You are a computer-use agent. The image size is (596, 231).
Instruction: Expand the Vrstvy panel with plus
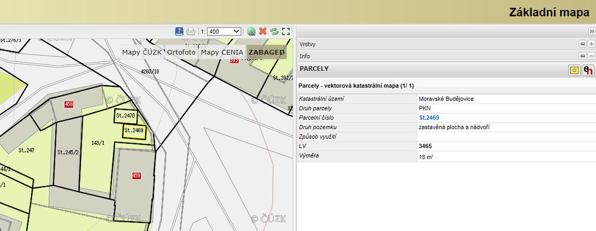click(x=591, y=44)
